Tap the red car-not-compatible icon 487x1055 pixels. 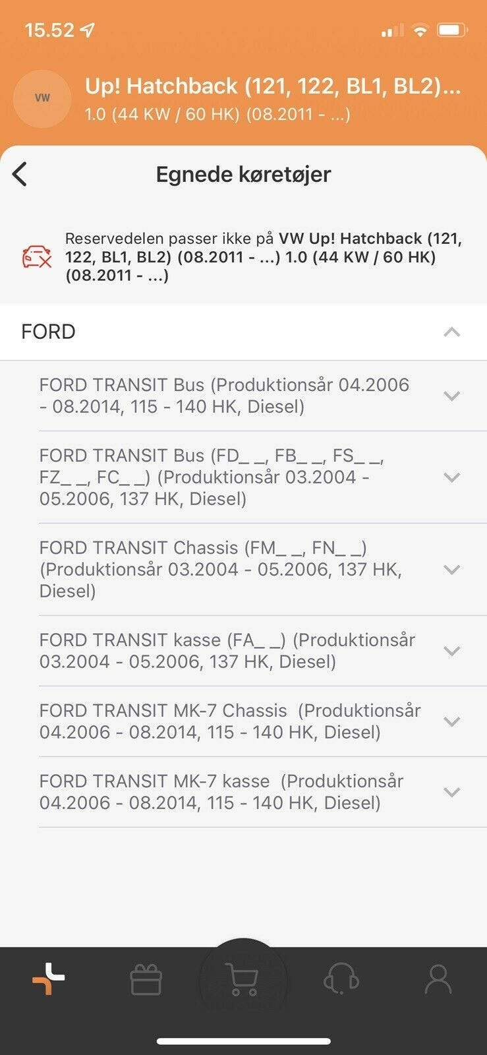[37, 257]
